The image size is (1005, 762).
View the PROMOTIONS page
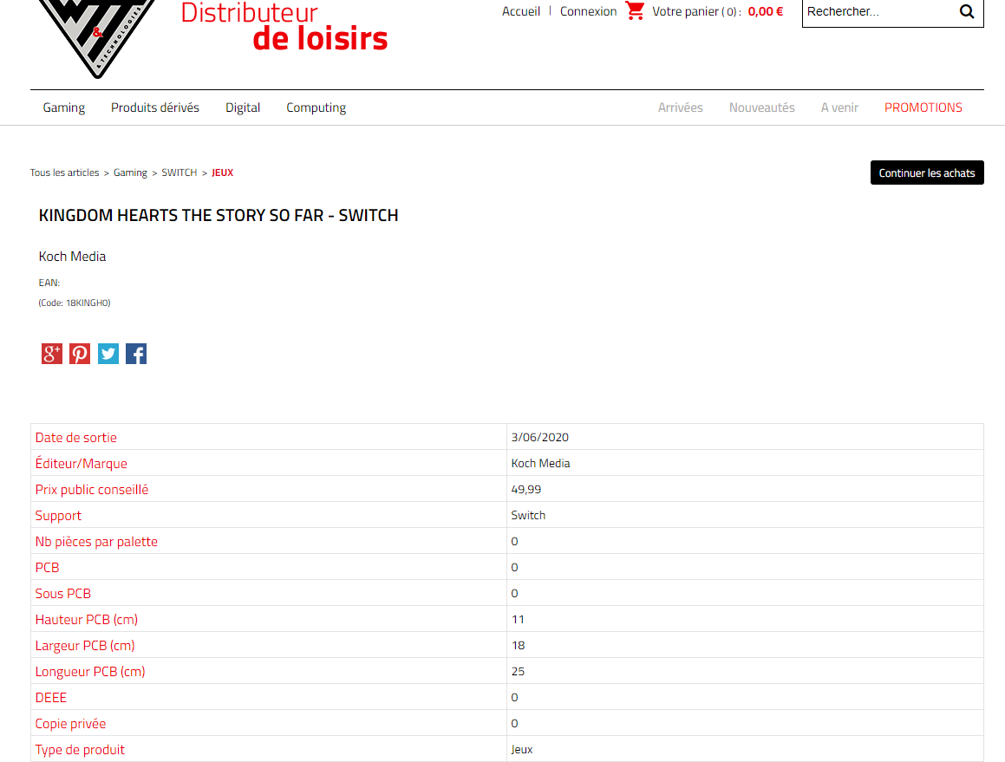click(923, 107)
